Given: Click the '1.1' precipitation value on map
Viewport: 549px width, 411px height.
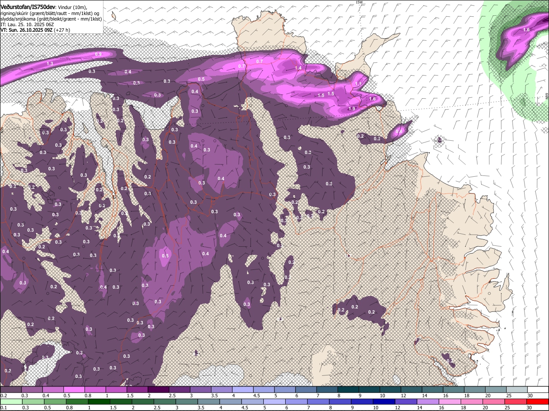Looking at the screenshot, I should click(359, 83).
